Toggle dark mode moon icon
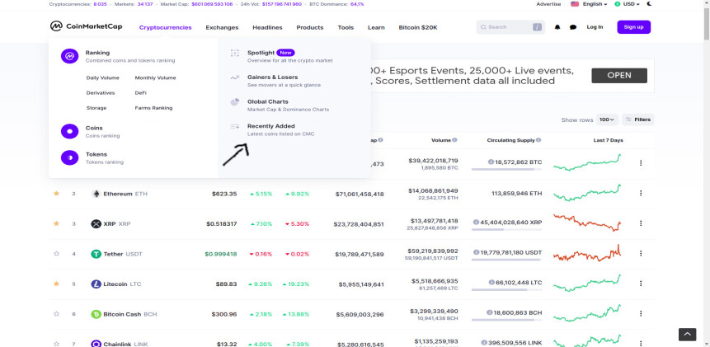The image size is (710, 347). [649, 4]
